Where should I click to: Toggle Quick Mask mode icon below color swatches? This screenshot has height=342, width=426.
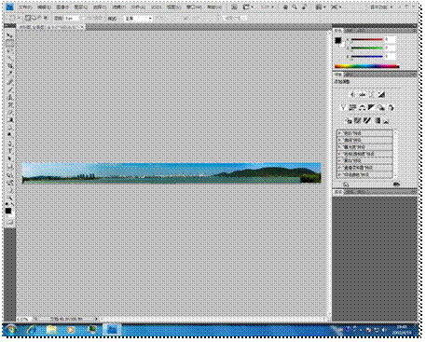9,222
